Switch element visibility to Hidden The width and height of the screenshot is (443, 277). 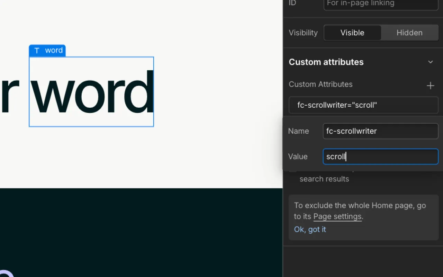pyautogui.click(x=409, y=33)
